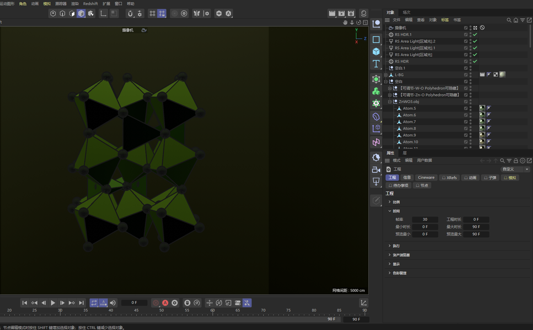
Task: Open the Cineware button tab
Action: (426, 178)
